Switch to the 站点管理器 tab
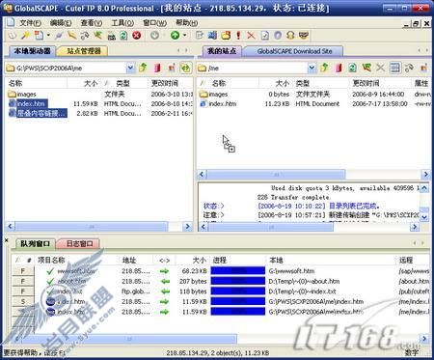 click(83, 51)
